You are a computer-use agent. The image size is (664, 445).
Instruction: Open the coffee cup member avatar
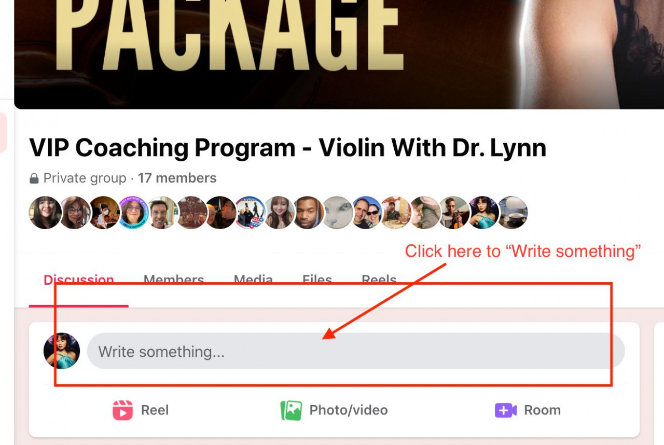pyautogui.click(x=513, y=213)
